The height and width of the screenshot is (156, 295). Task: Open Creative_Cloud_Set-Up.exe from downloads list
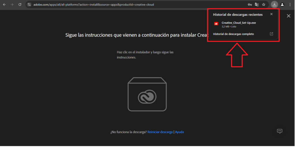(239, 23)
